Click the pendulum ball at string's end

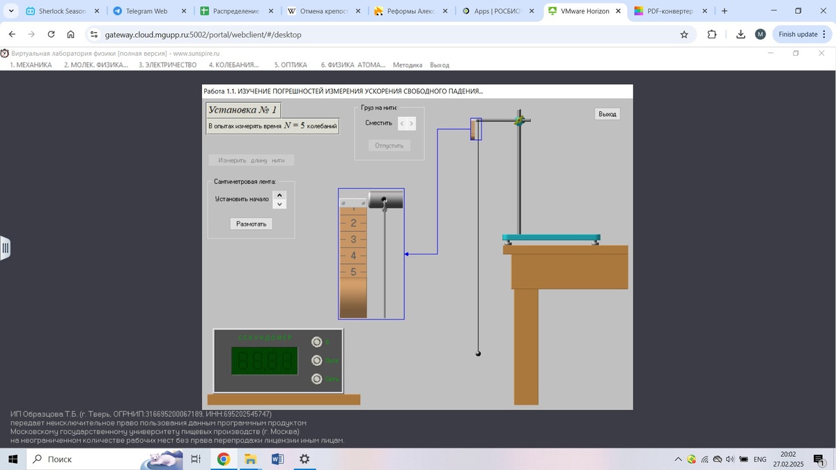[x=478, y=354]
